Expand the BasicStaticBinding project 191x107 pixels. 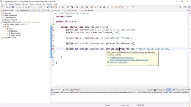[x=1, y=15]
